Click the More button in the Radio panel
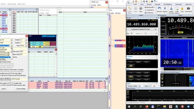Image resolution: width=194 pixels, height=109 pixels. tap(148, 86)
